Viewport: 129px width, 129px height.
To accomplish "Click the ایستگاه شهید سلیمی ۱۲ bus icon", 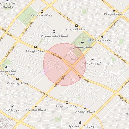I will click(54, 32).
